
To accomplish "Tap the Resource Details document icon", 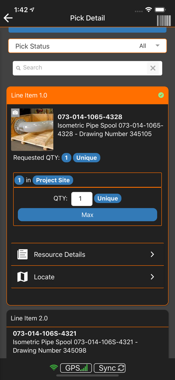I will click(x=22, y=255).
